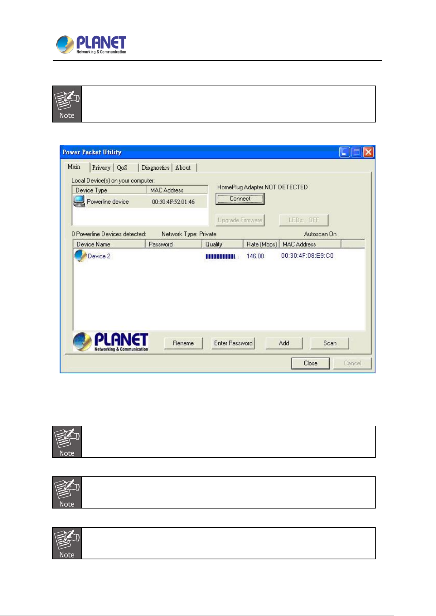The width and height of the screenshot is (436, 616).
Task: Click the Device 2 globe icon
Action: [x=80, y=256]
